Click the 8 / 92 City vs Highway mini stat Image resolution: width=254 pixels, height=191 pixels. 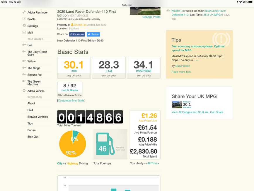70,90
